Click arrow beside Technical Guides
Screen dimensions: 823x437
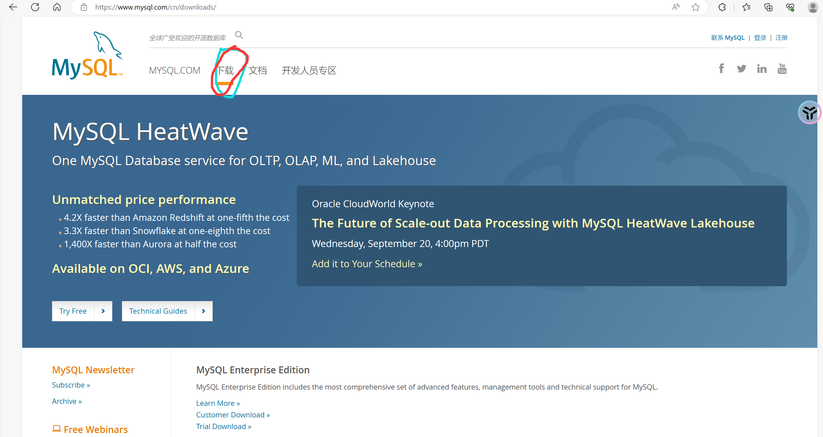coord(204,311)
